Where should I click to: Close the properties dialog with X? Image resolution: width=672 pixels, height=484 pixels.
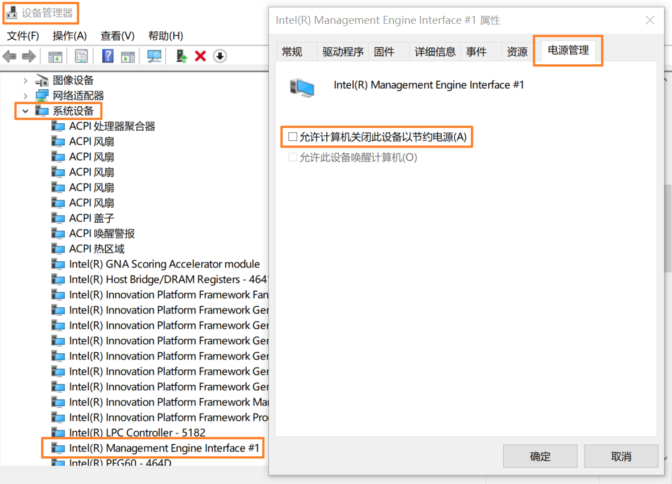(x=650, y=20)
